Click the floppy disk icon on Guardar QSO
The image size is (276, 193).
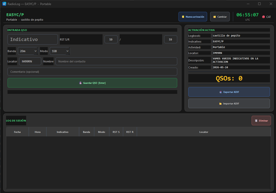80,83
